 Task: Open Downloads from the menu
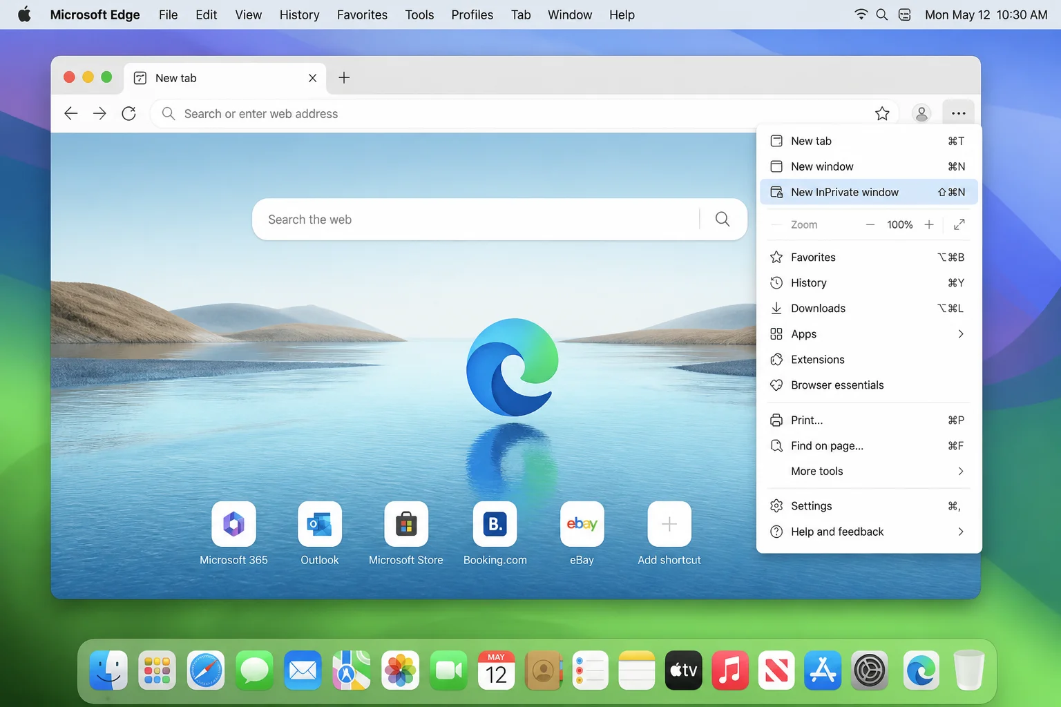tap(869, 309)
